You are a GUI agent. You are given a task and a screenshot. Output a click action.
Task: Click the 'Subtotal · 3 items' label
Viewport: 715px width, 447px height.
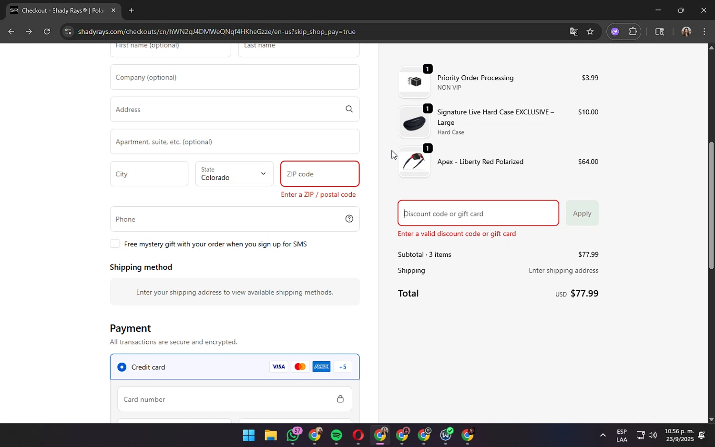(x=425, y=254)
